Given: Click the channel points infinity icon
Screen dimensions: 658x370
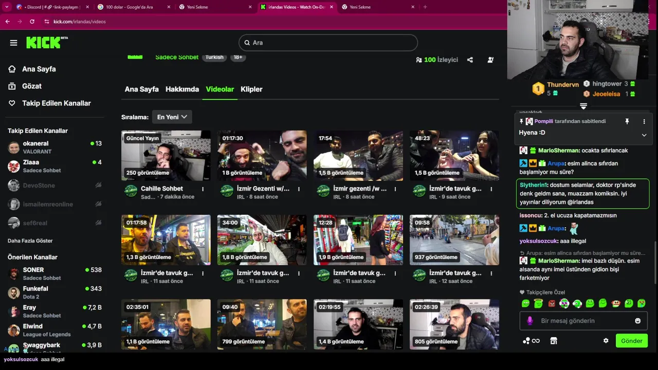Looking at the screenshot, I should (x=531, y=341).
